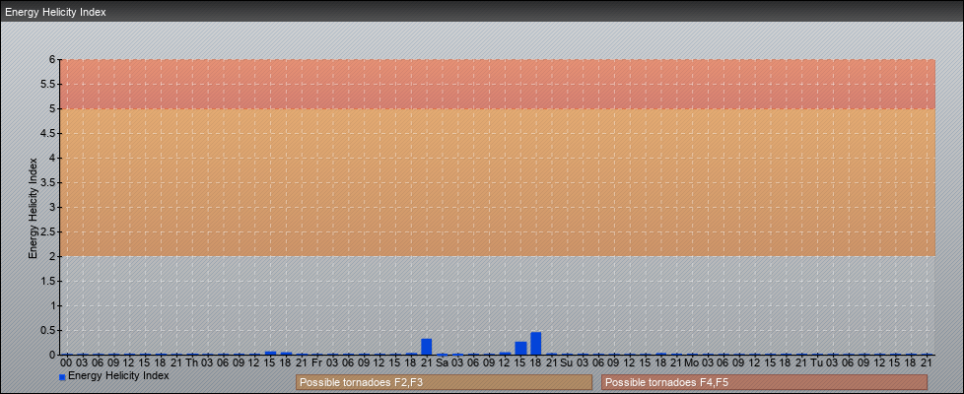The width and height of the screenshot is (964, 394).
Task: Select the blue bar at Friday 21
Action: [x=426, y=347]
